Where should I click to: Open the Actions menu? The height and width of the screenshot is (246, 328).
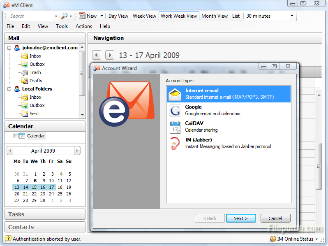pos(84,26)
